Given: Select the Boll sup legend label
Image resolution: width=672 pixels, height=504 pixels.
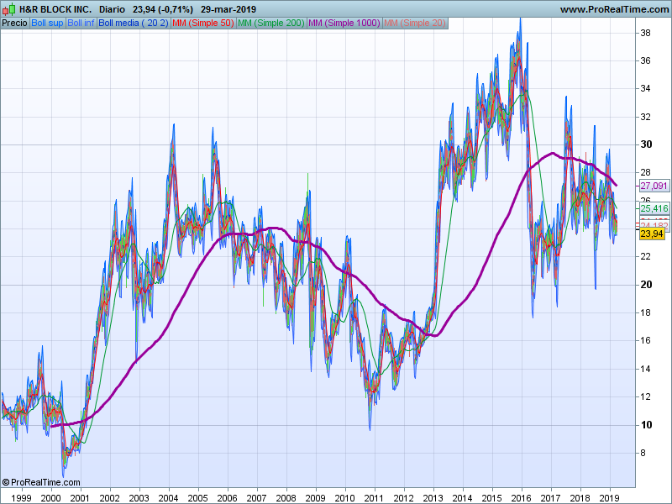Looking at the screenshot, I should (x=47, y=24).
